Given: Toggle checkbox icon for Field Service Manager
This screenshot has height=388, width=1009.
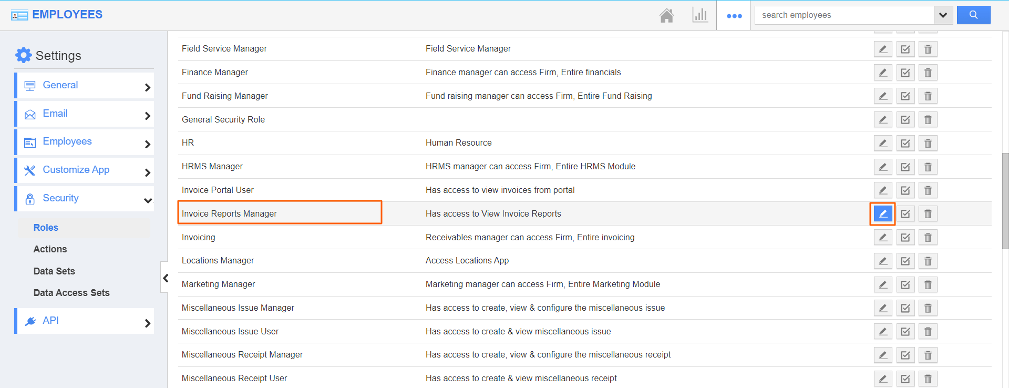Looking at the screenshot, I should 905,49.
